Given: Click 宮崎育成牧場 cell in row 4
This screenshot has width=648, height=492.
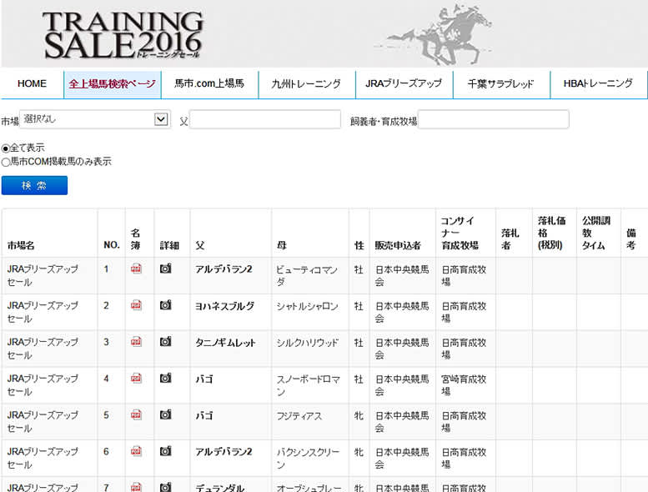Looking at the screenshot, I should pos(464,385).
